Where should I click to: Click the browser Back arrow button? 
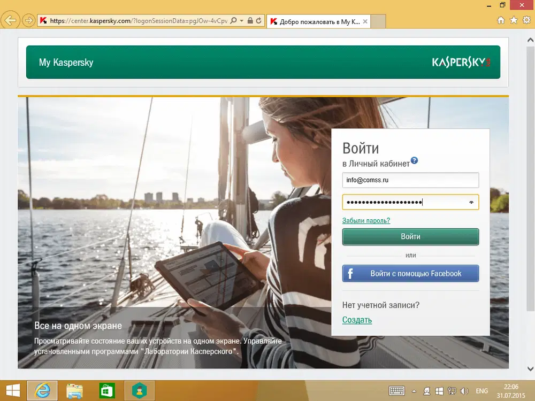click(x=10, y=20)
